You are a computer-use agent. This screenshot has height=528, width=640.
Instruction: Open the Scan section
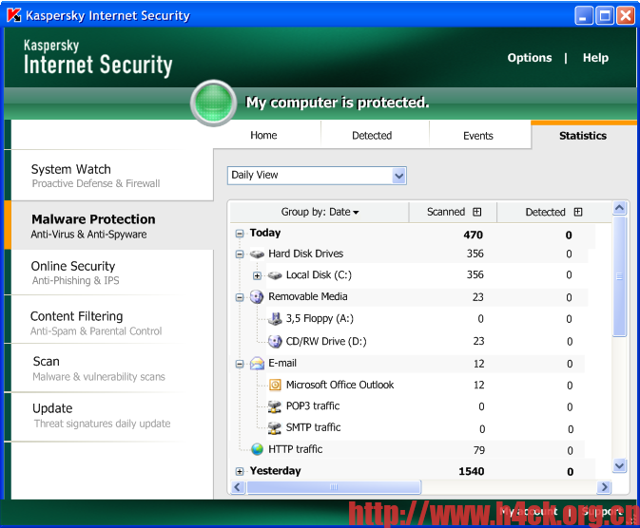[x=112, y=368]
